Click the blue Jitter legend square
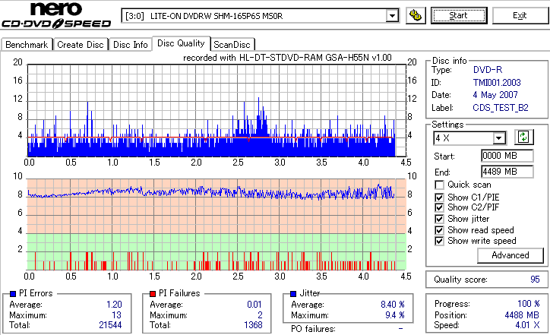The height and width of the screenshot is (335, 550). coord(293,294)
